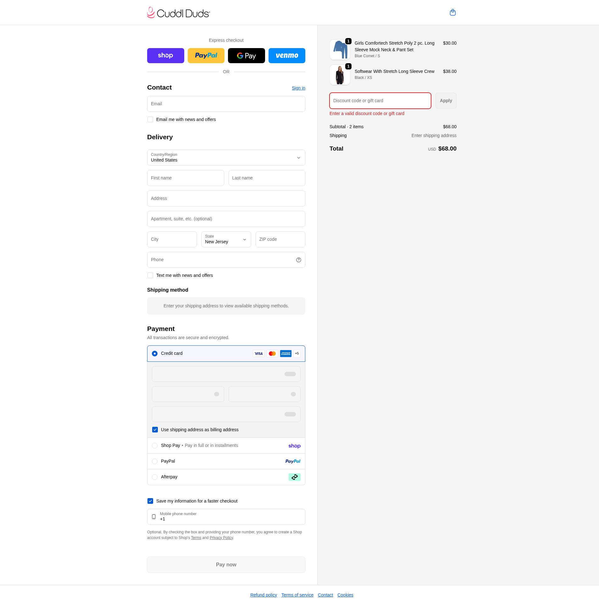Enable "Email me with news and offers"
The height and width of the screenshot is (605, 599).
click(150, 119)
